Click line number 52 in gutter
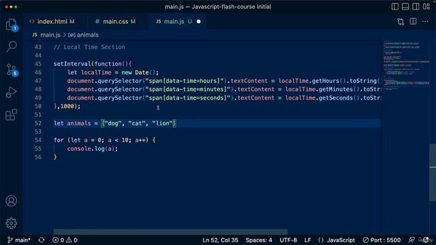Screen dimensions: 436x245 pyautogui.click(x=38, y=123)
